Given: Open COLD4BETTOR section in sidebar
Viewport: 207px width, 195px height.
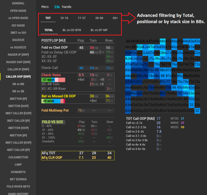Looking at the screenshot, I should pos(18,157).
